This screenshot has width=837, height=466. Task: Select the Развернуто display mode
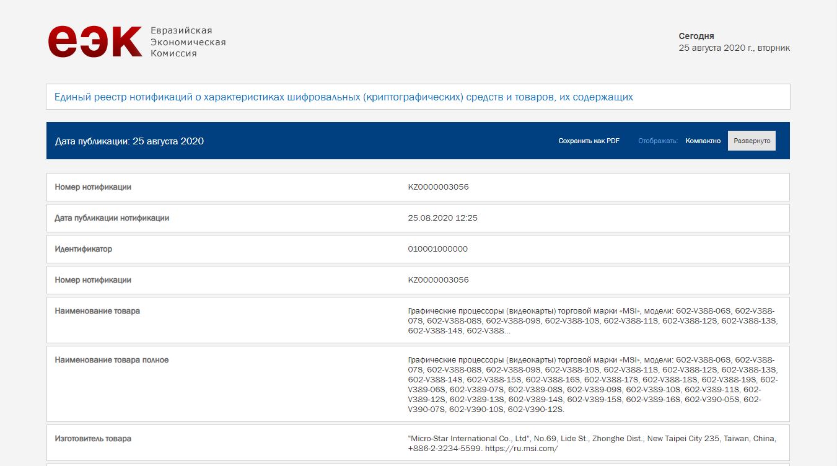pos(752,141)
